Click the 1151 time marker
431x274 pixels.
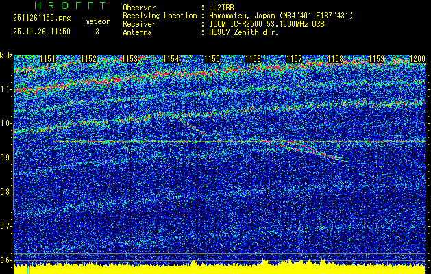[48, 60]
